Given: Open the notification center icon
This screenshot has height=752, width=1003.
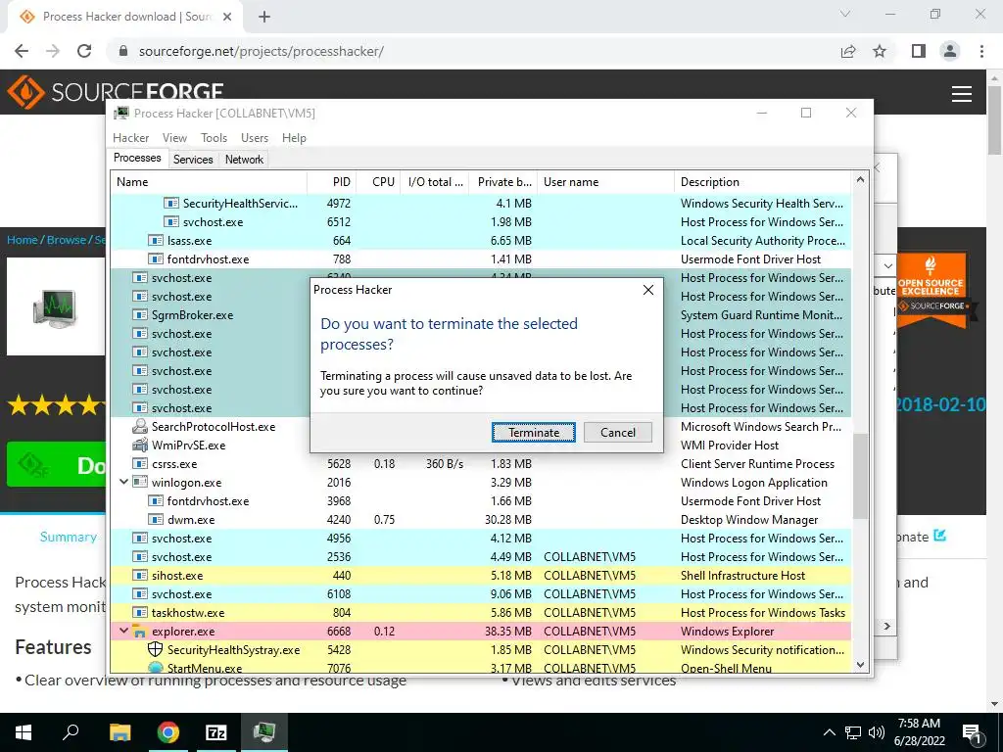Looking at the screenshot, I should [x=972, y=732].
